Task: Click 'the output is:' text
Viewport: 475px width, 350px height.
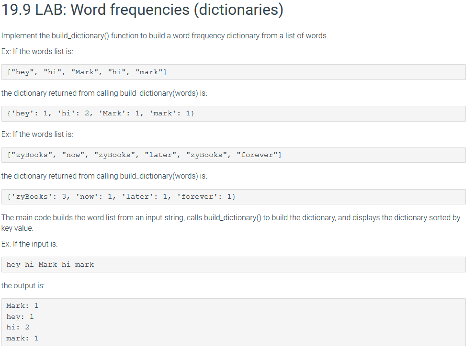Action: [23, 286]
